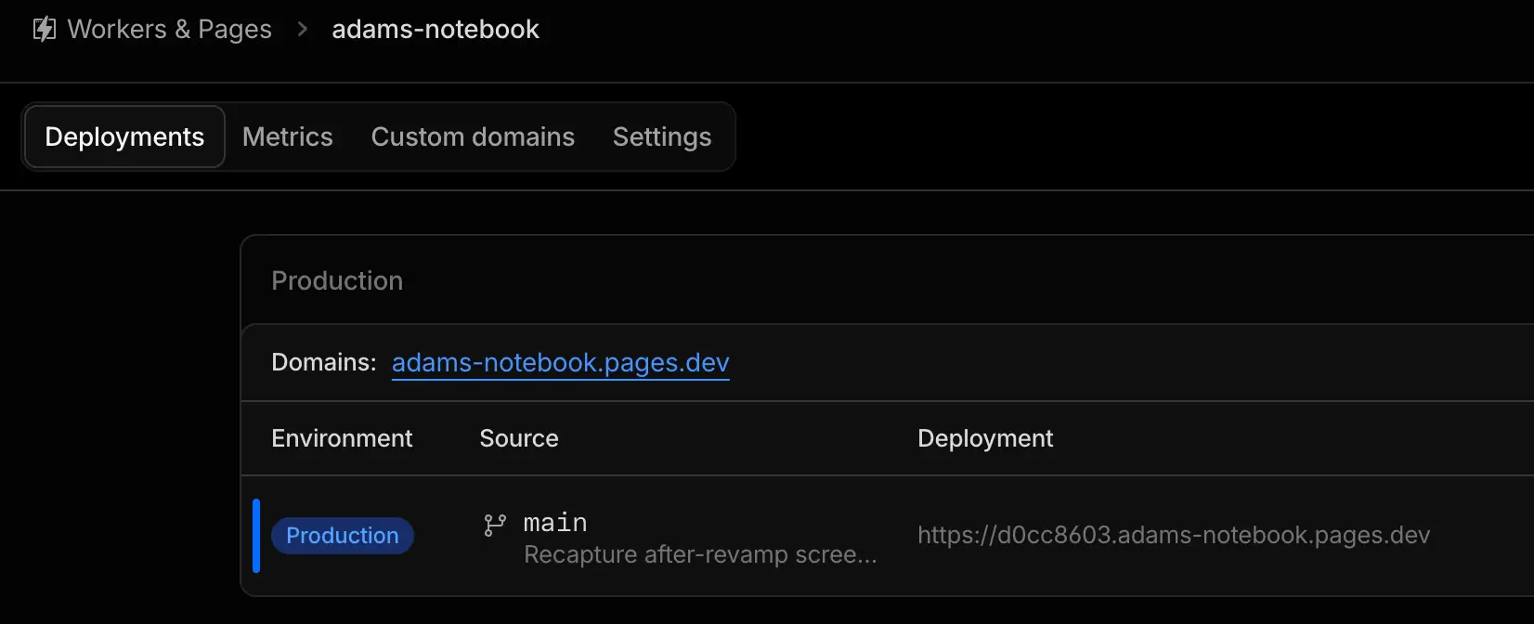Open the Custom domains tab
Image resolution: width=1534 pixels, height=624 pixels.
click(473, 136)
